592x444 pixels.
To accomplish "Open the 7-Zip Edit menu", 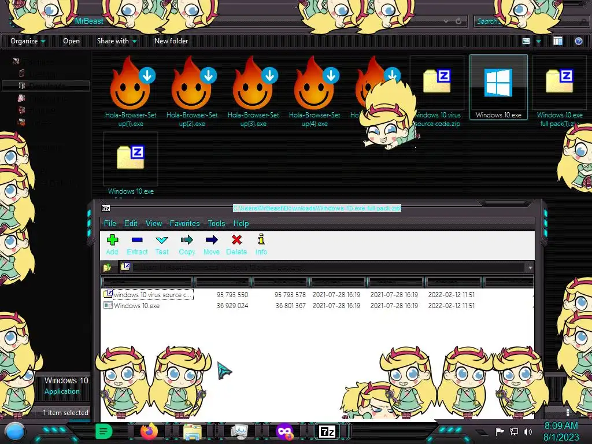I will tap(131, 224).
